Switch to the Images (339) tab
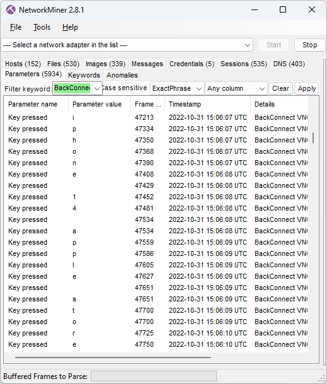Screen dimensions: 327x384 105,64
